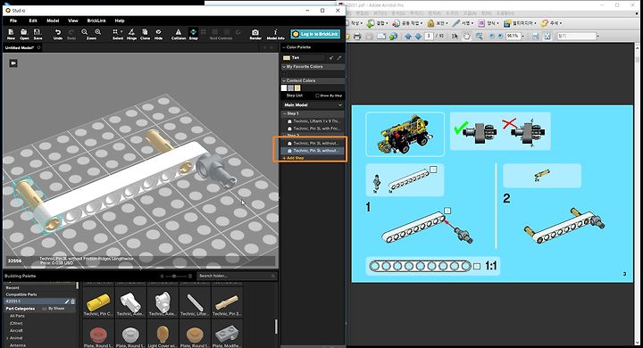
Task: Select All Parts category
Action: pos(17,316)
